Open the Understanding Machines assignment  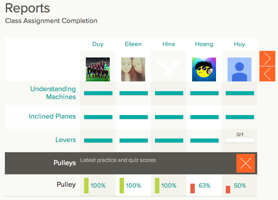[x=53, y=93]
